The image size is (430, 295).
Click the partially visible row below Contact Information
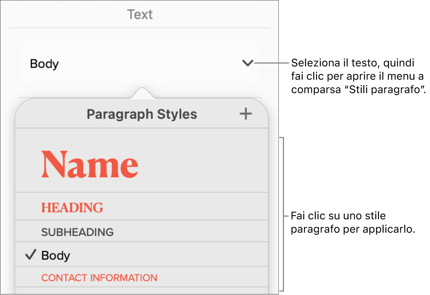pyautogui.click(x=142, y=291)
